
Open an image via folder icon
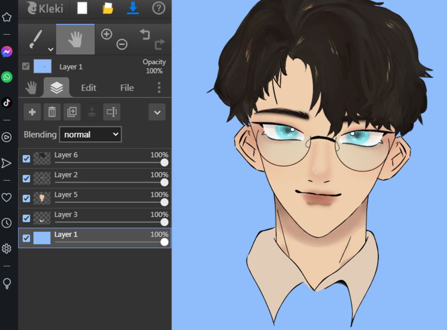(x=107, y=8)
